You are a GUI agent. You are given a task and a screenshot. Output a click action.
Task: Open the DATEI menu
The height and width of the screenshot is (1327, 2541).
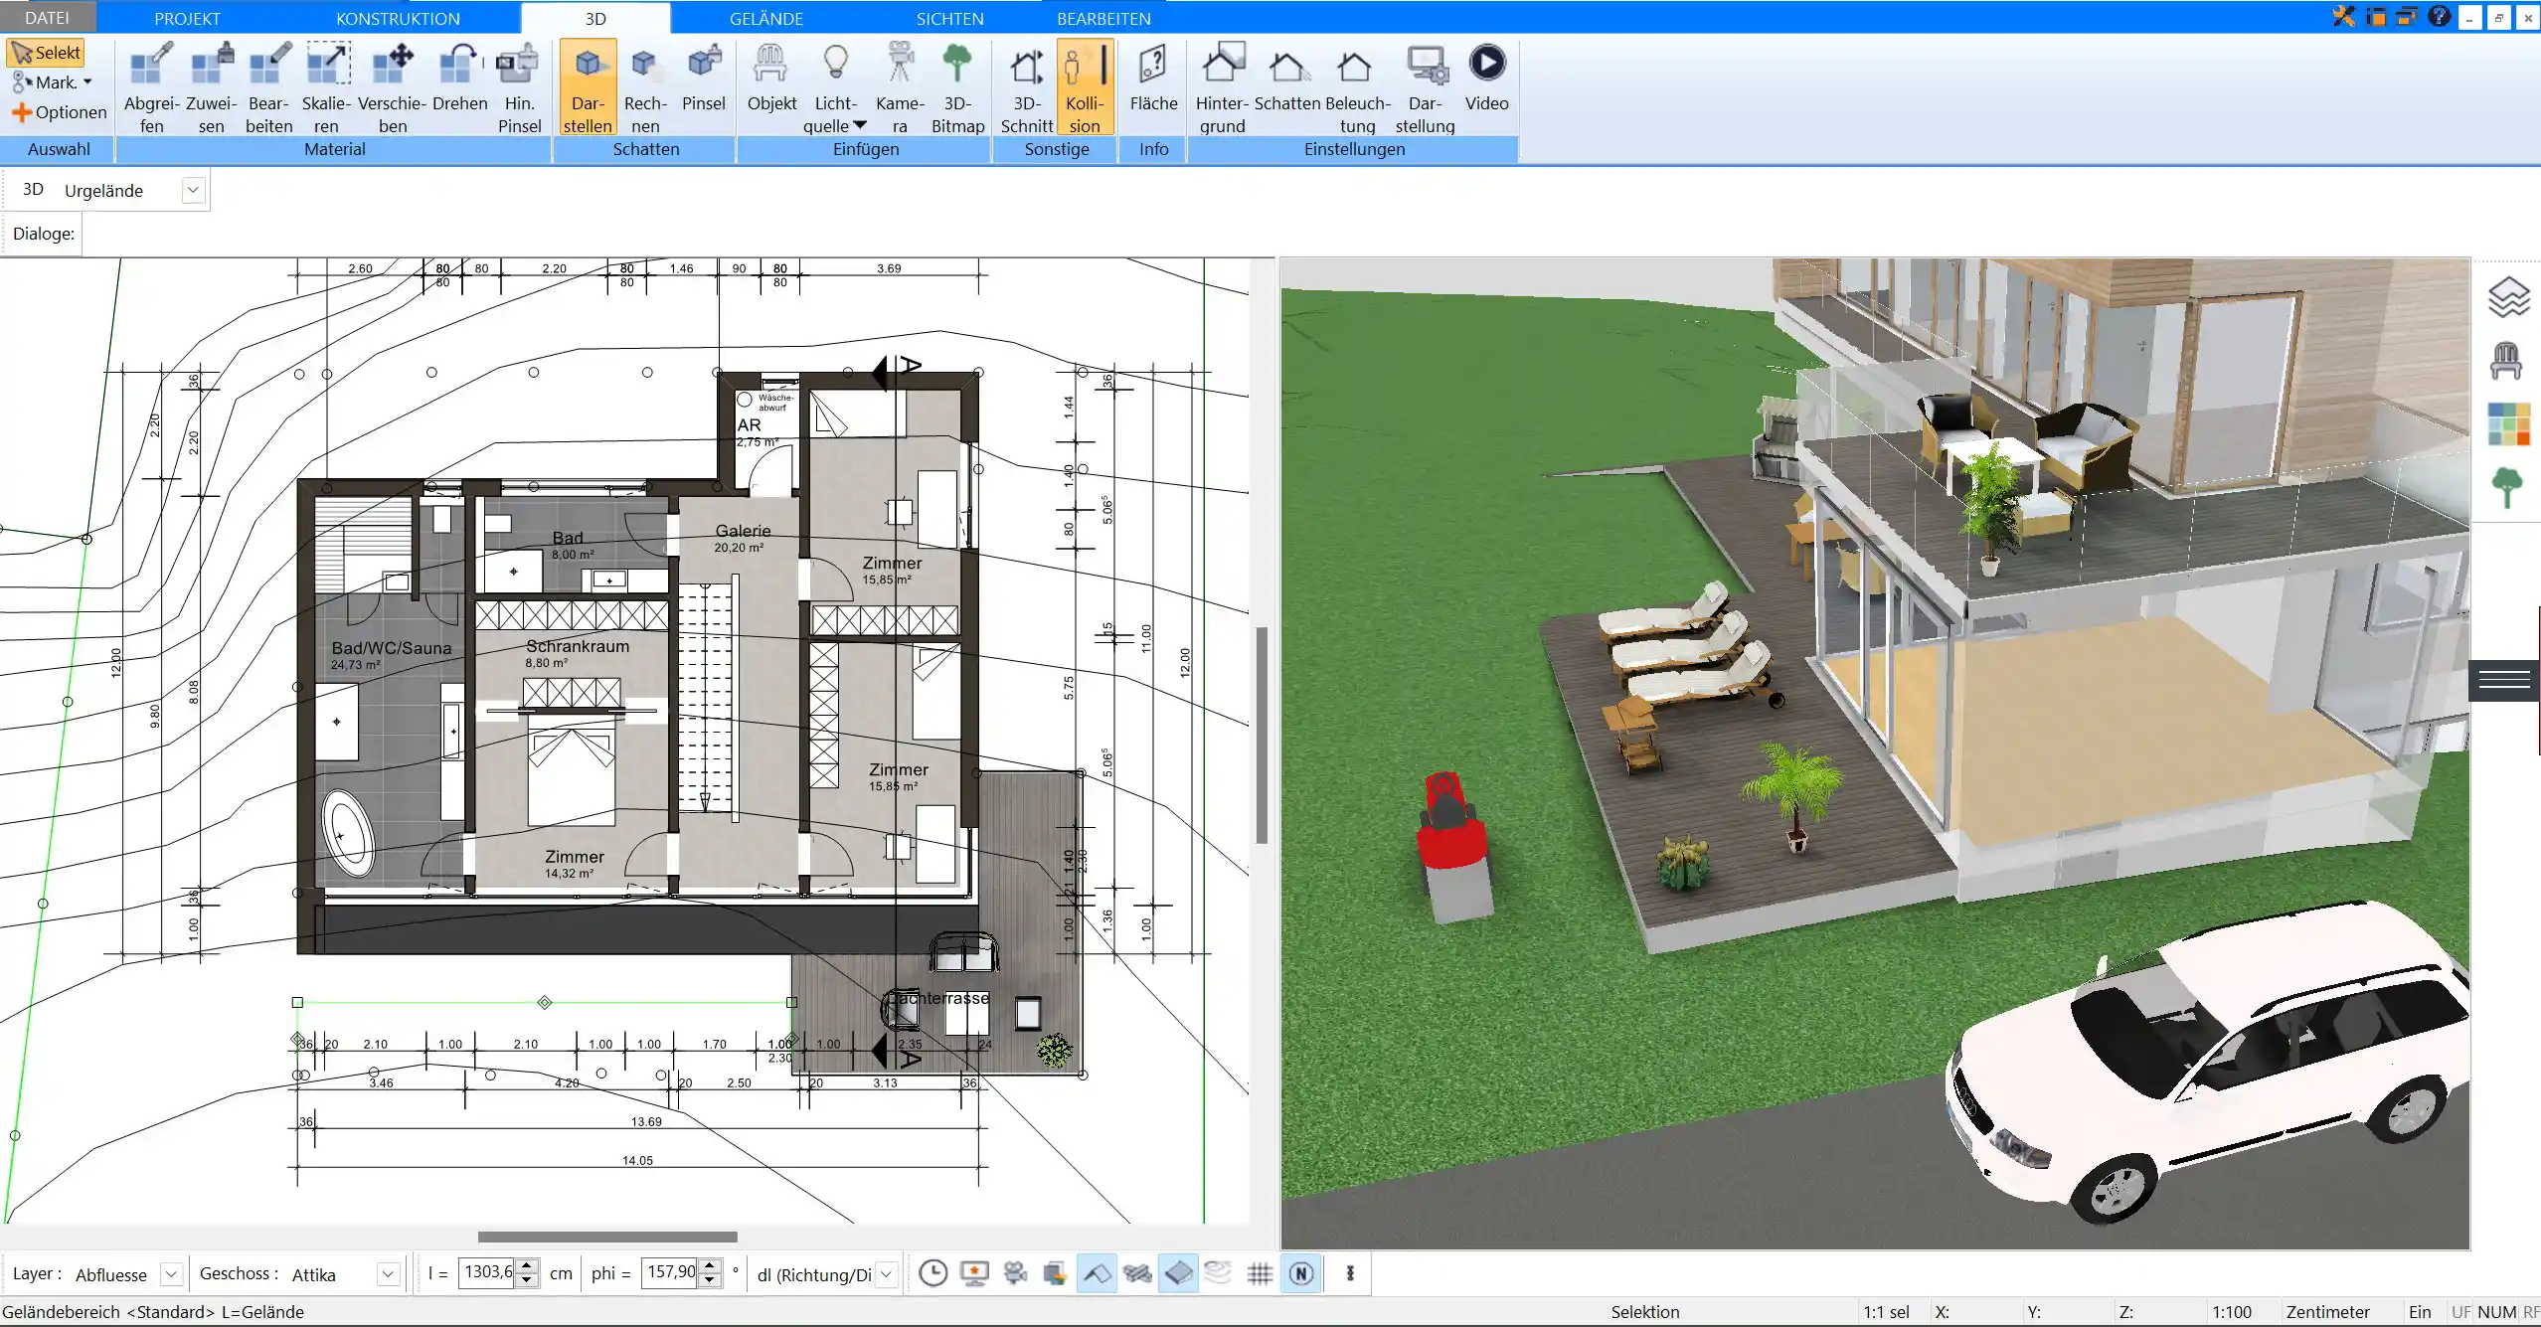click(x=47, y=18)
